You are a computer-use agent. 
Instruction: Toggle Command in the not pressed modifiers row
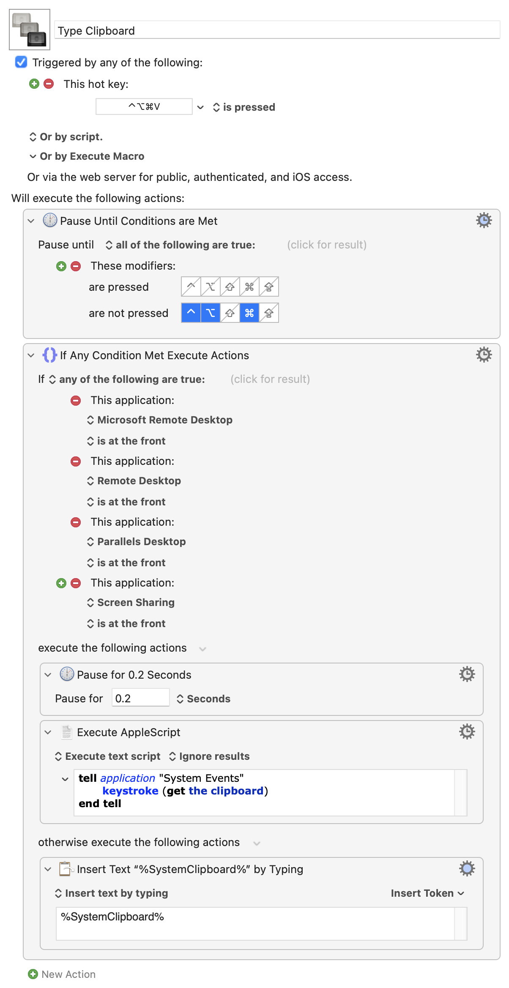click(249, 313)
